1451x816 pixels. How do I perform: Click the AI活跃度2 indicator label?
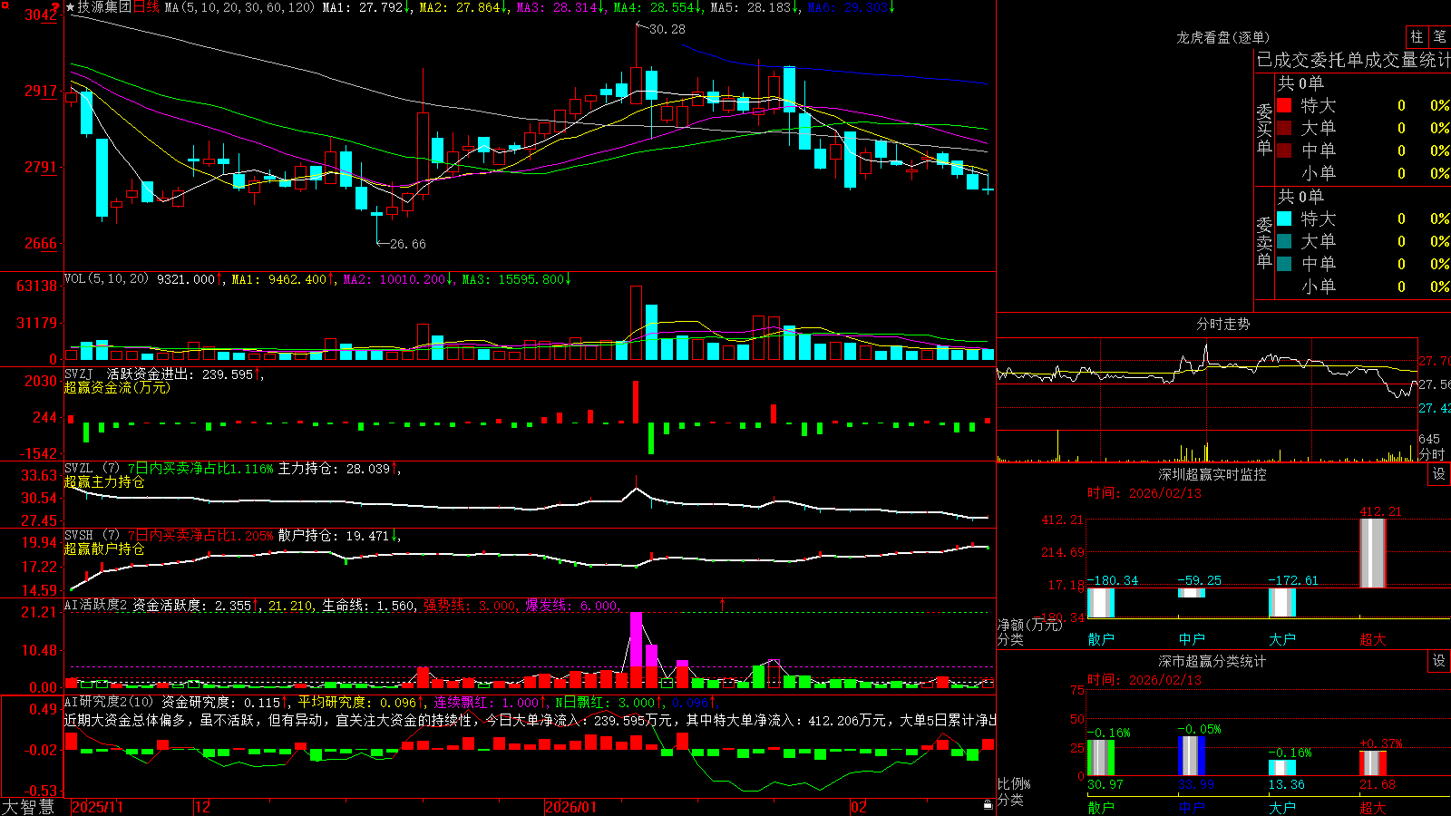tap(96, 606)
